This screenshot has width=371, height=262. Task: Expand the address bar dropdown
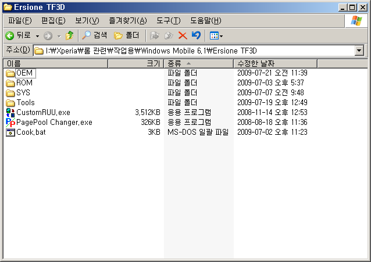pyautogui.click(x=359, y=51)
